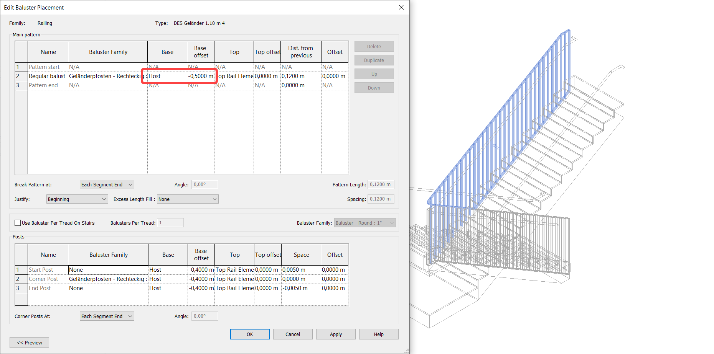Select the Regular baluster row in Main pattern
Screen dimensions: 714x354
click(47, 76)
